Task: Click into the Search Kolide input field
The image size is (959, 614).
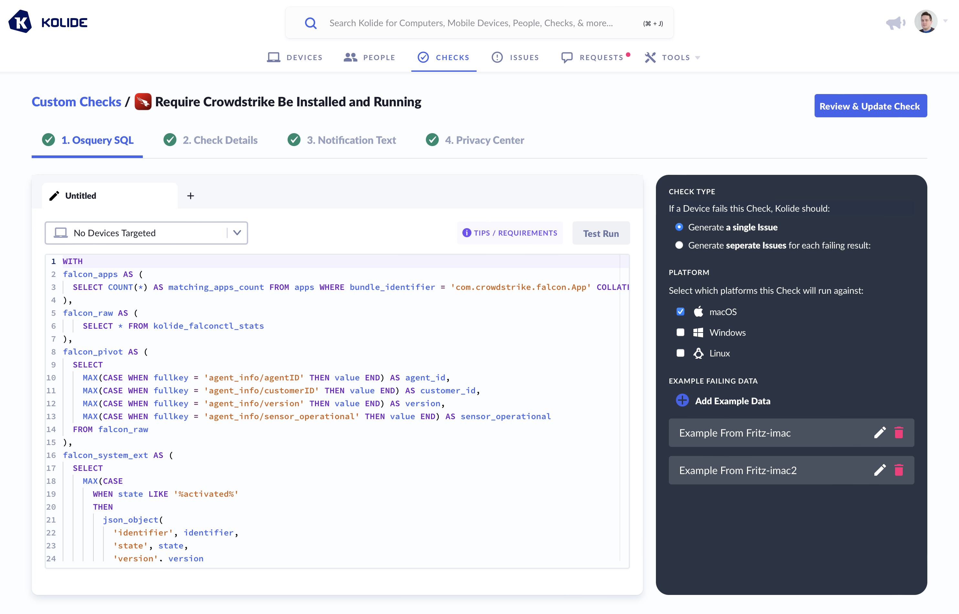Action: pos(470,23)
